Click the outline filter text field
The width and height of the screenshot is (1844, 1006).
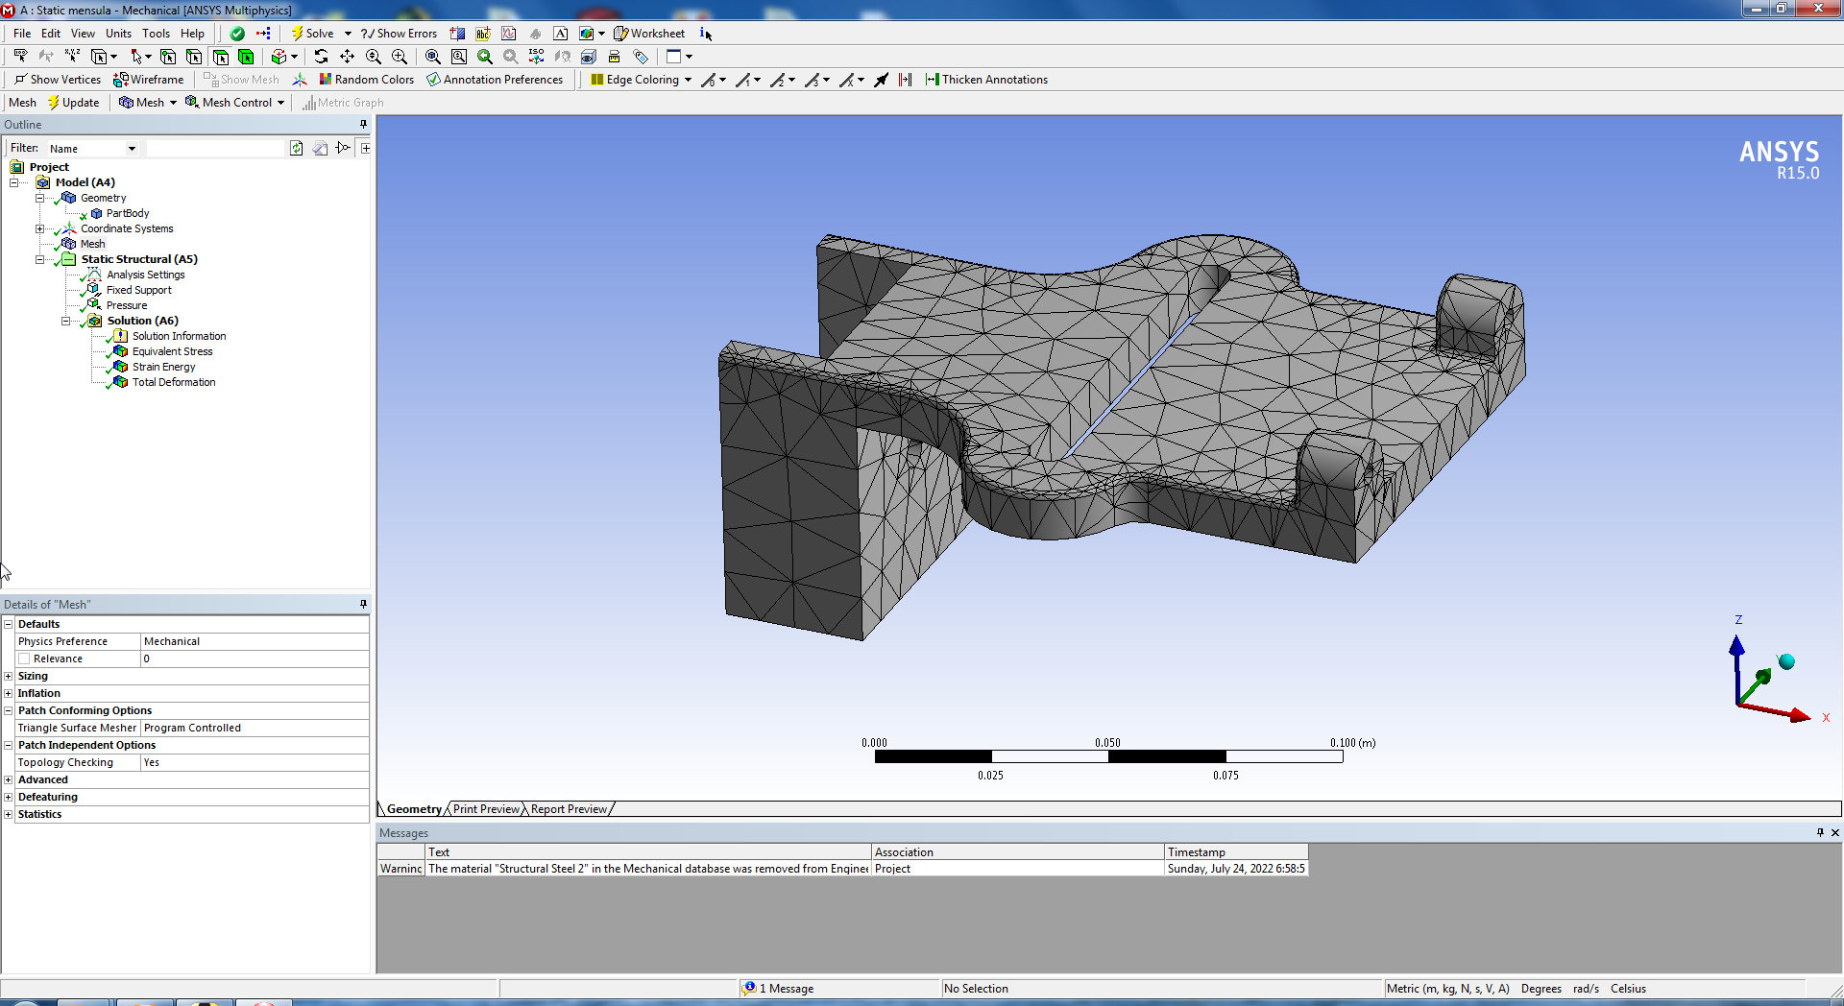click(216, 149)
